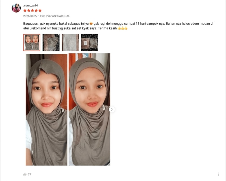Select the second folded hijab thumbnail
The width and height of the screenshot is (226, 181).
pos(51,42)
